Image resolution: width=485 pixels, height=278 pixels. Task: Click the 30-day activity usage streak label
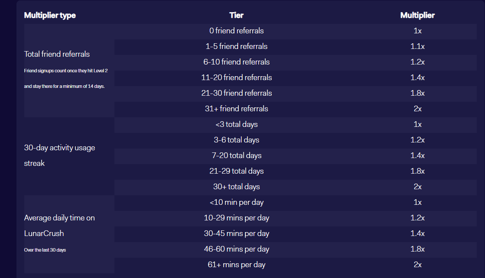click(x=59, y=156)
